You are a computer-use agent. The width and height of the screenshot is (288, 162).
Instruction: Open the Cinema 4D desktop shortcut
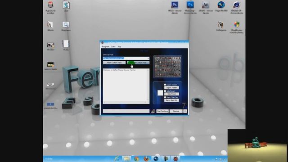point(237,5)
